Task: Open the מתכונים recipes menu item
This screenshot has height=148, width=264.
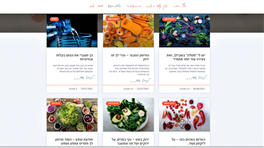Action: pos(134,6)
